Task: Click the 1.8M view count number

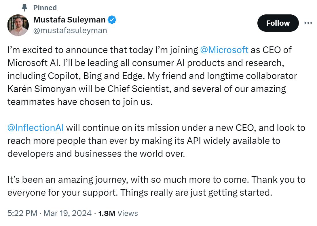Action: click(107, 213)
